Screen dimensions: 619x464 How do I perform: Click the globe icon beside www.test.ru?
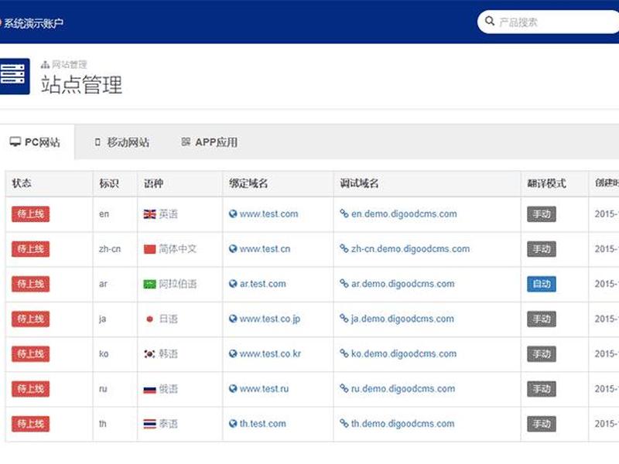click(233, 389)
